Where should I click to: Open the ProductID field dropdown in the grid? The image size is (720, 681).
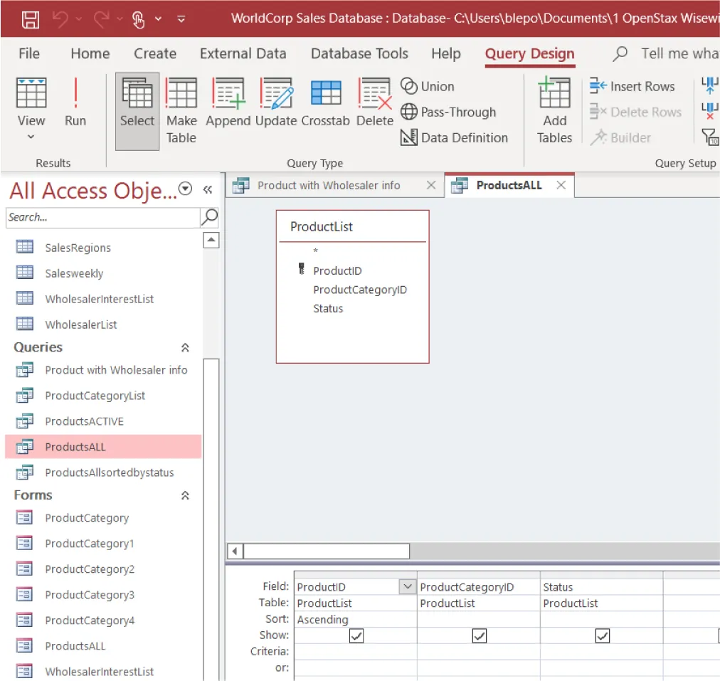pyautogui.click(x=406, y=586)
